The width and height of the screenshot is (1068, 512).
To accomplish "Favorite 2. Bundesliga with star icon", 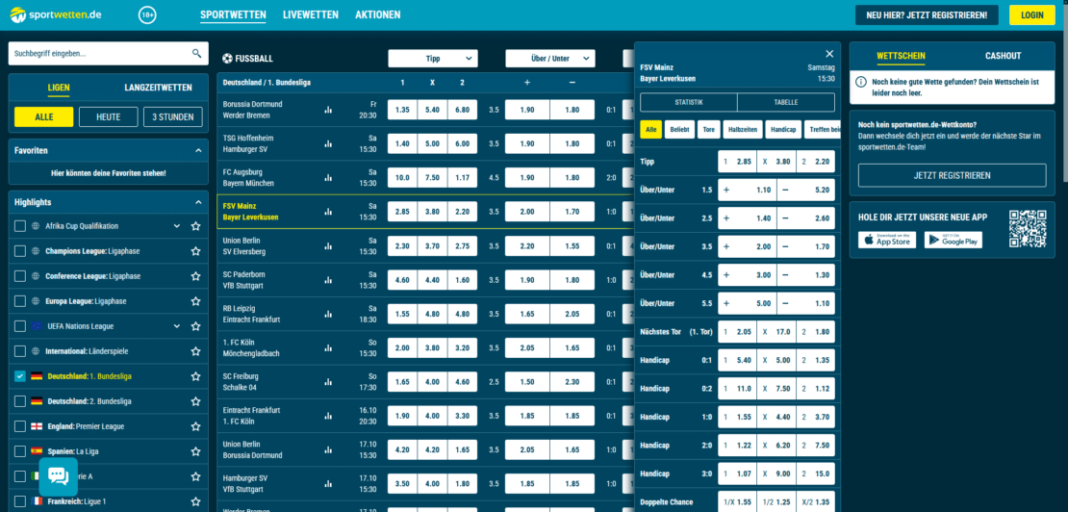I will (196, 401).
